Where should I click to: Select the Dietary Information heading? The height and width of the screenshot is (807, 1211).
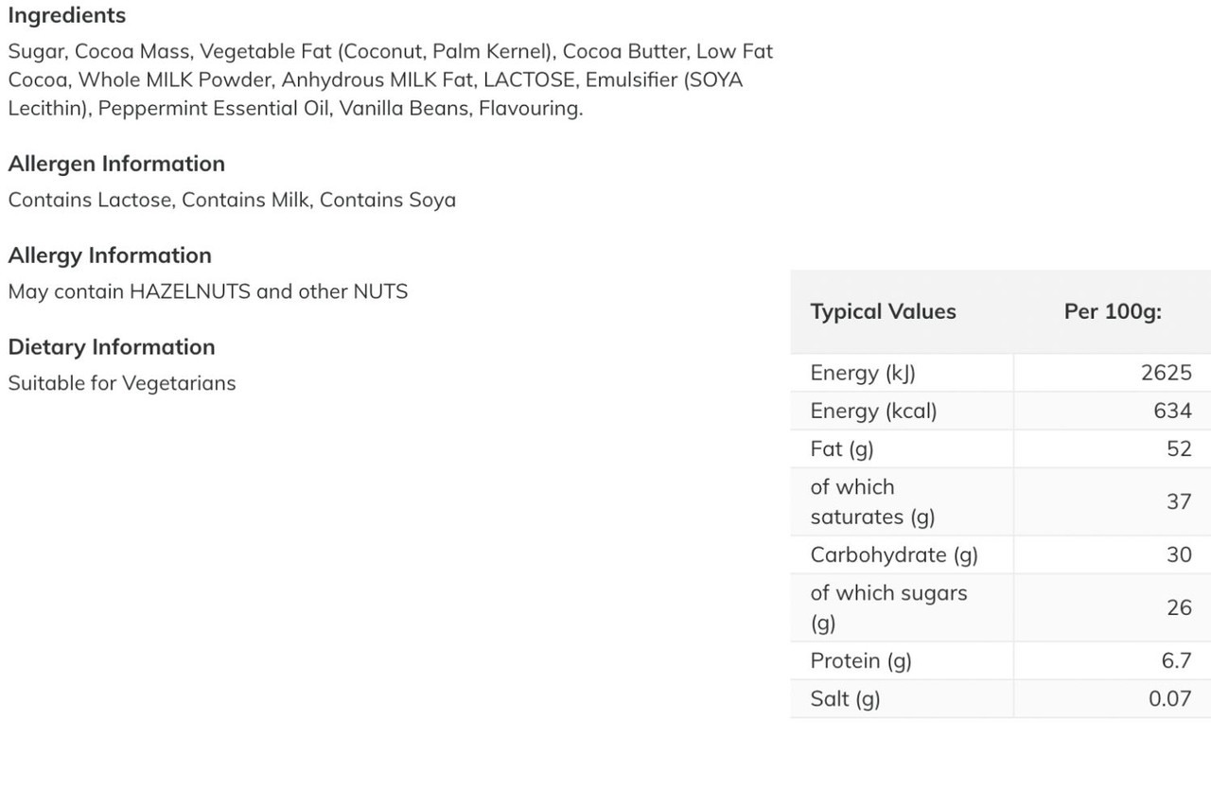(x=112, y=347)
